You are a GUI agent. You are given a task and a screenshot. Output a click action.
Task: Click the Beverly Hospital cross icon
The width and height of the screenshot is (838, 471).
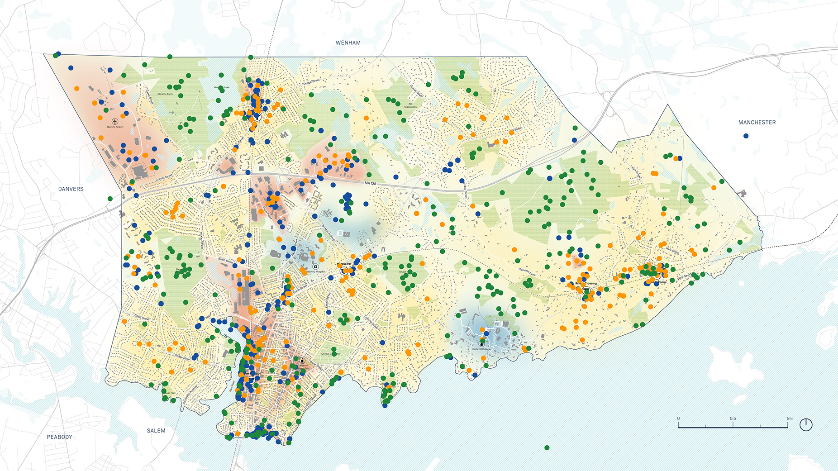315,266
